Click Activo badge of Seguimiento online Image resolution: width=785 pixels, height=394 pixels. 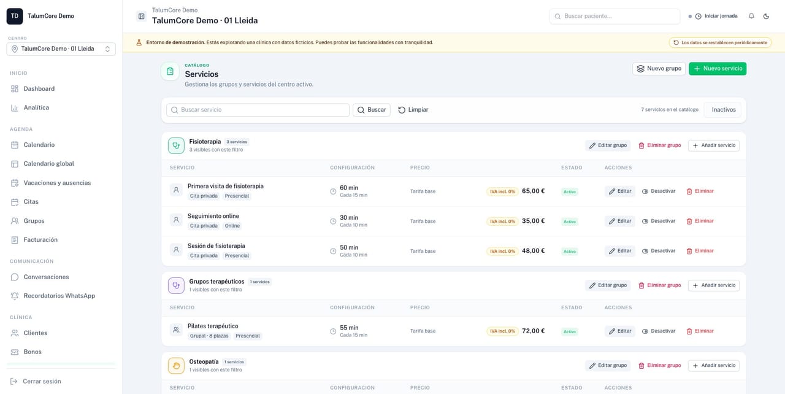570,222
